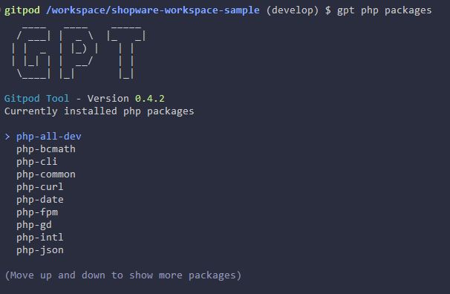This screenshot has width=450, height=294.
Task: Click the workspace path /workspace/shopware-workspace-sample
Action: [x=153, y=10]
